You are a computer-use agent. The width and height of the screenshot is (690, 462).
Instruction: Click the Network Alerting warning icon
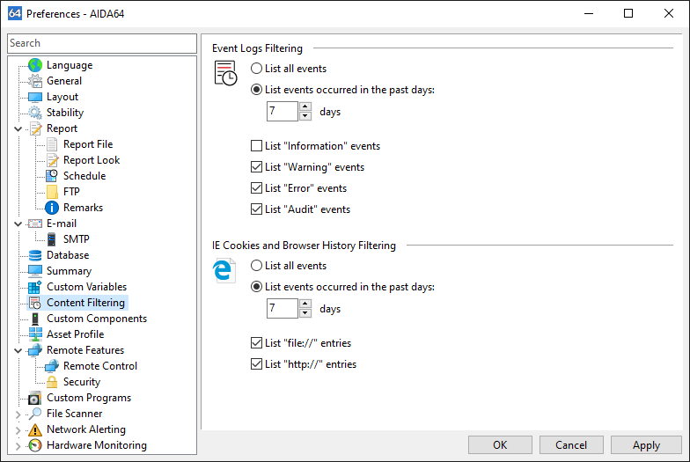tap(35, 429)
